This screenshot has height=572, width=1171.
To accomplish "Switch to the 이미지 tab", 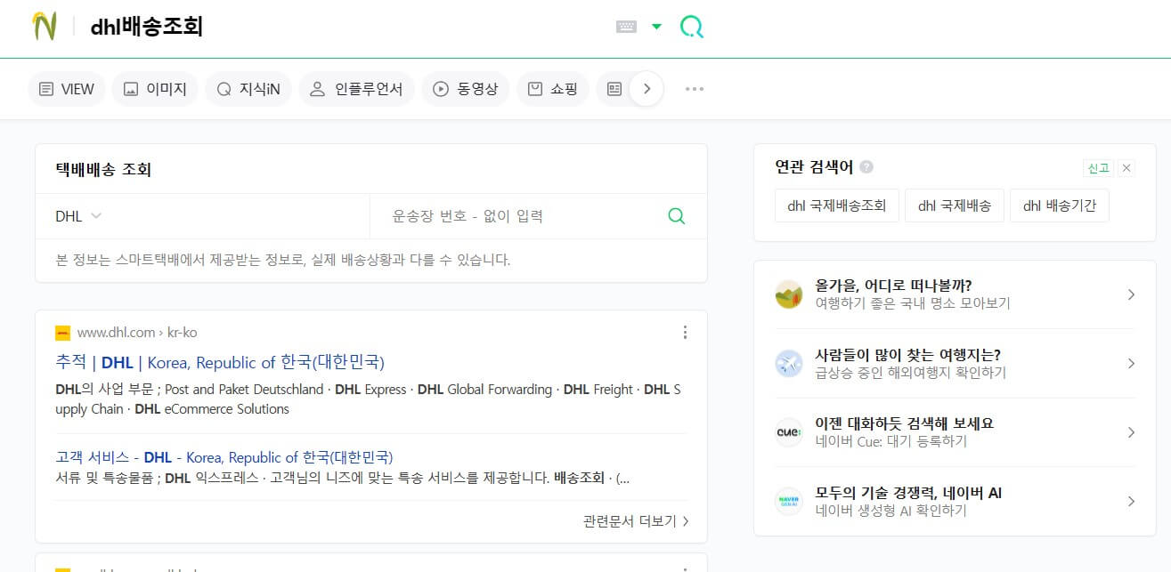I will [155, 89].
